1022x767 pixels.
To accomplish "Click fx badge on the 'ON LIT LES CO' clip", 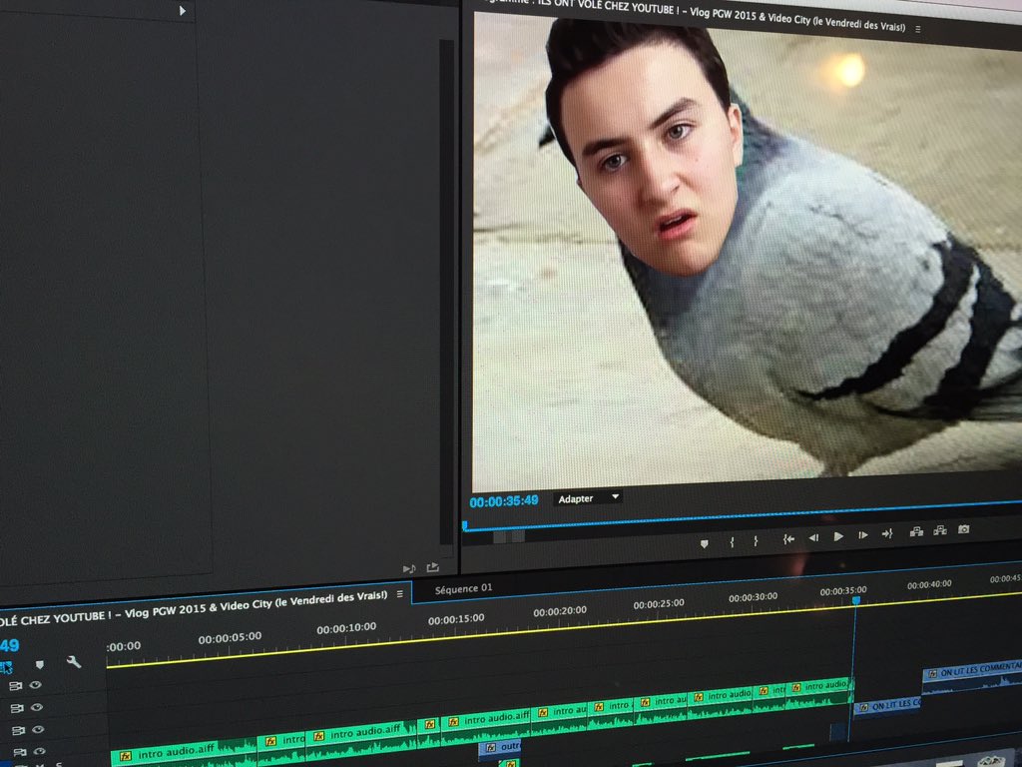I will (x=863, y=707).
